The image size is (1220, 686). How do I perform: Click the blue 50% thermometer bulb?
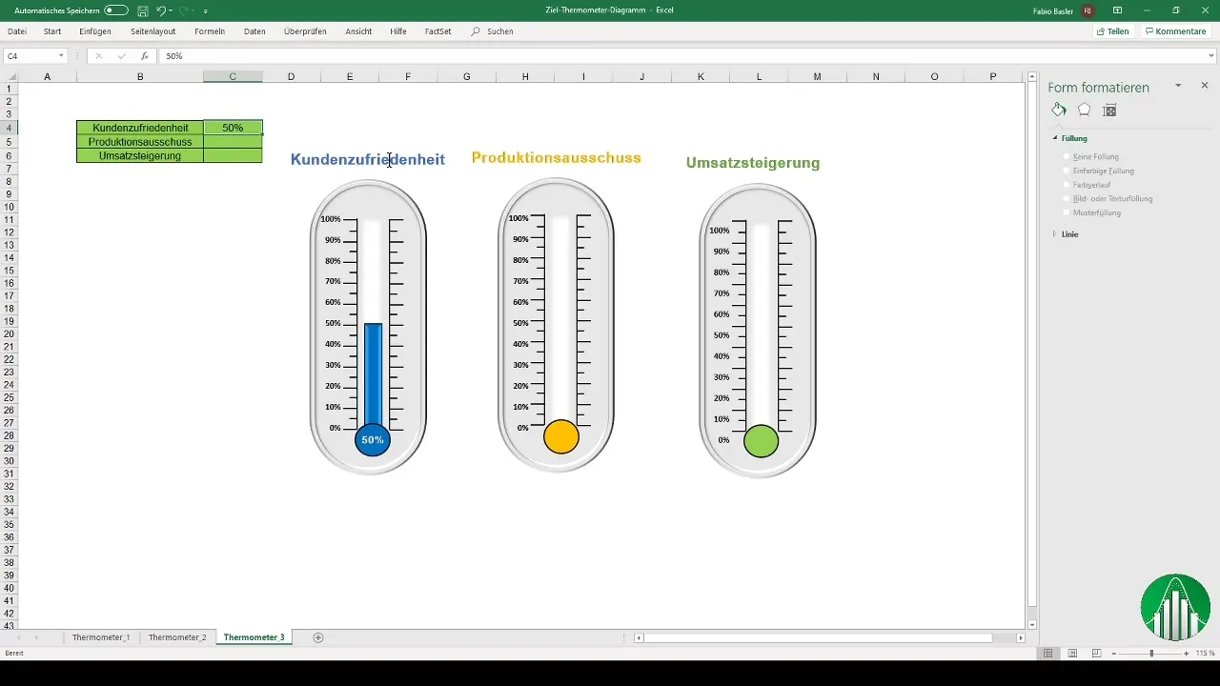click(373, 439)
